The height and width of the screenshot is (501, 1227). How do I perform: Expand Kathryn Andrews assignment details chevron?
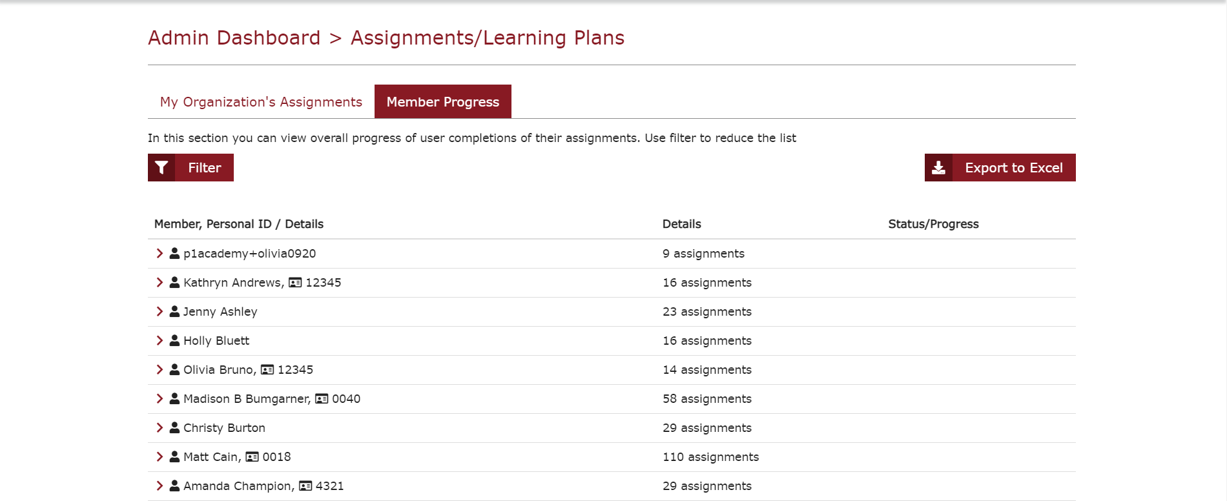[x=160, y=282]
